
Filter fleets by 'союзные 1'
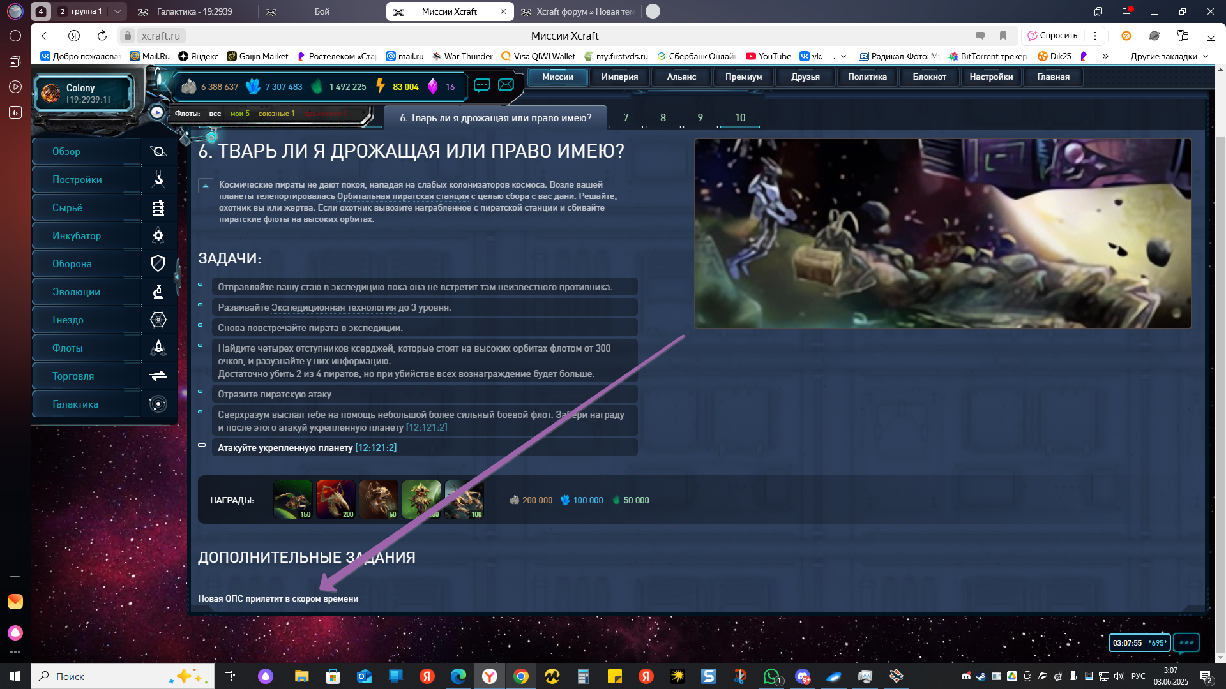(x=276, y=114)
